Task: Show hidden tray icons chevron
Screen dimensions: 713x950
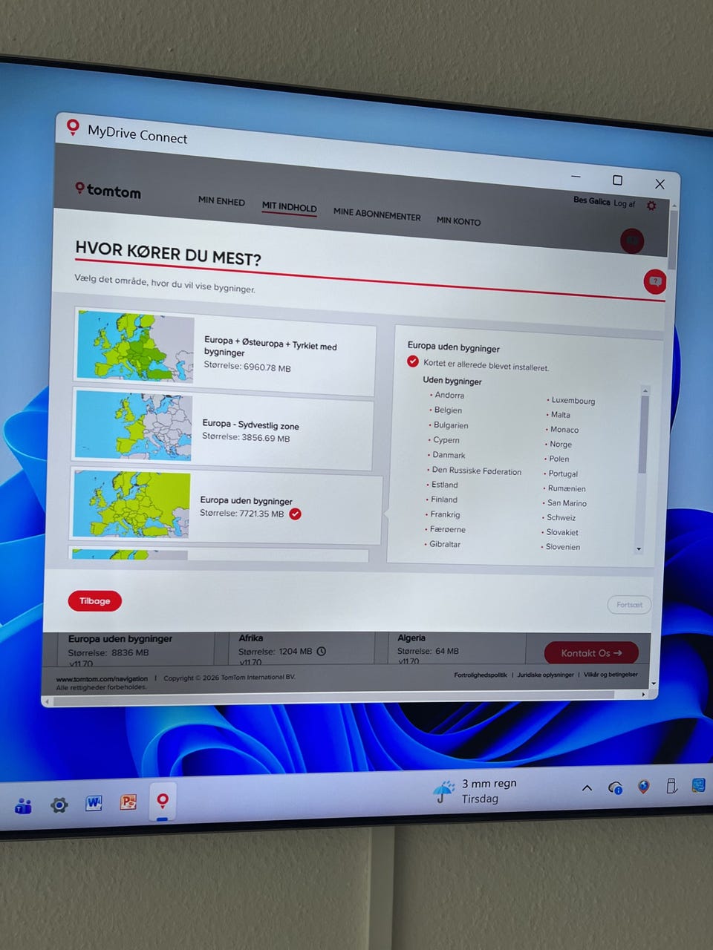Action: (587, 788)
